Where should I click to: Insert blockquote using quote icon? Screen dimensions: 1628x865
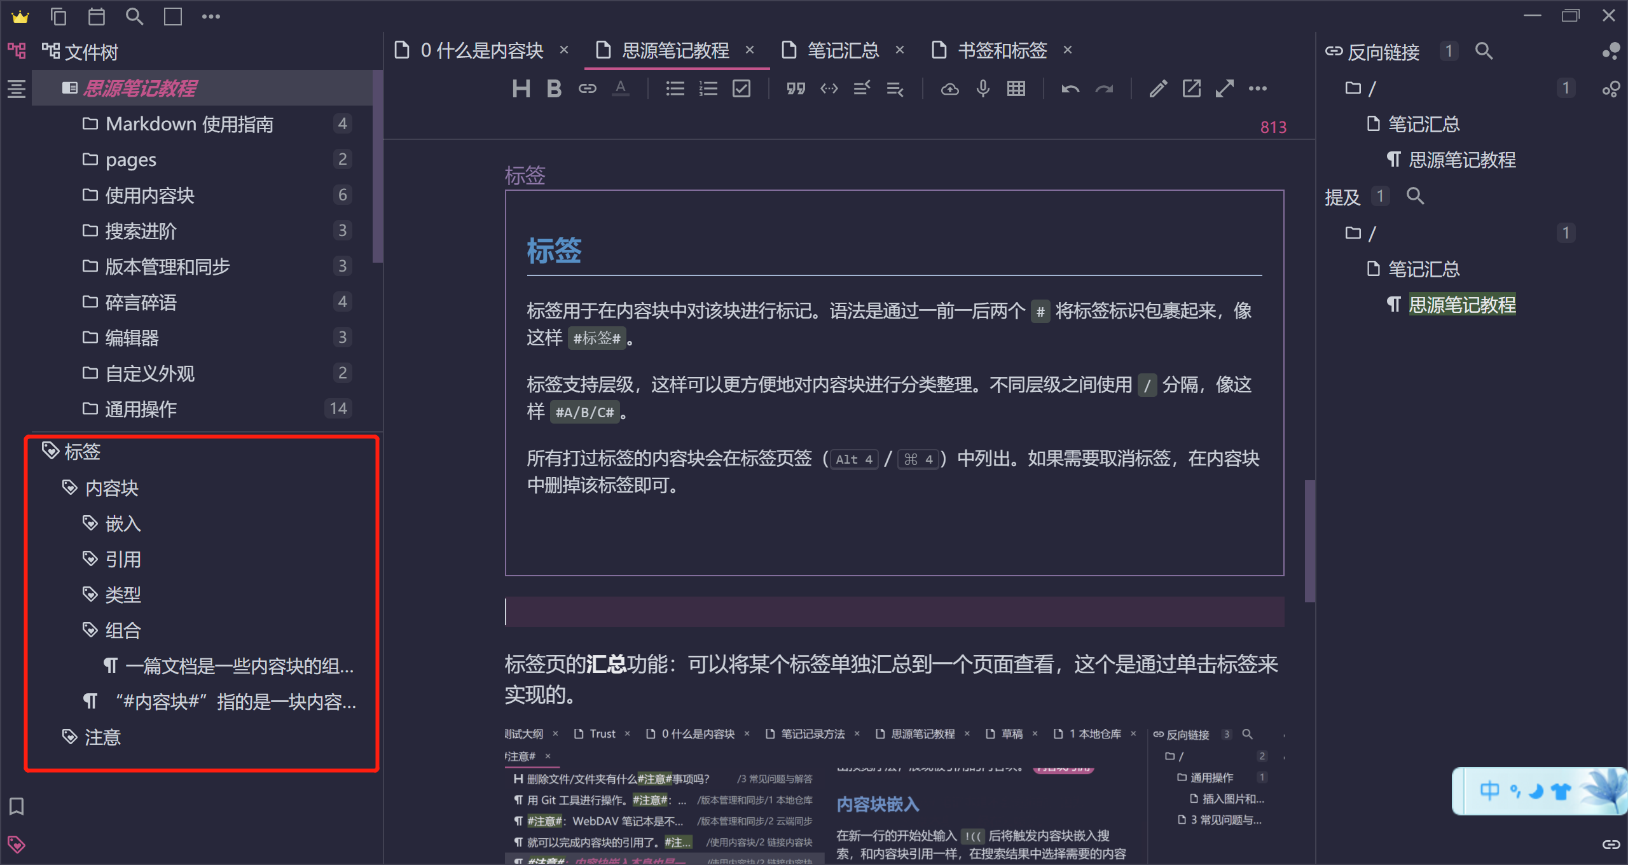coord(796,88)
